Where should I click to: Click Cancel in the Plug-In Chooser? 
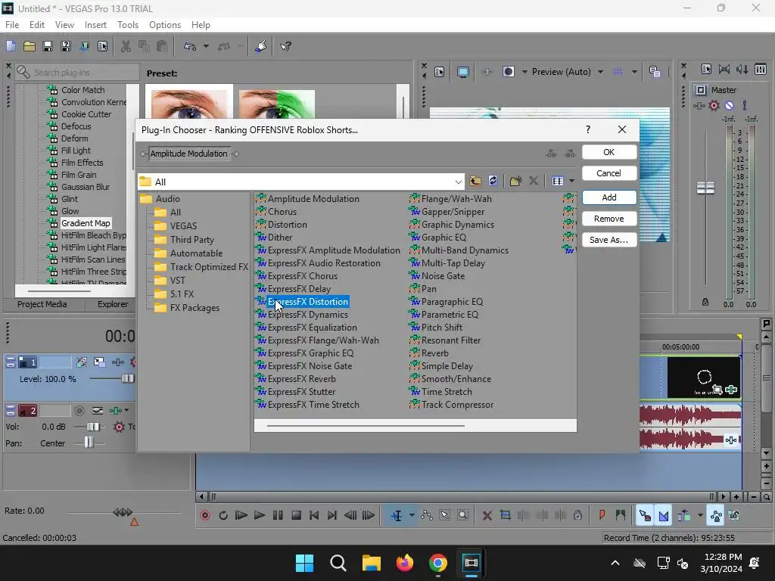pyautogui.click(x=609, y=173)
